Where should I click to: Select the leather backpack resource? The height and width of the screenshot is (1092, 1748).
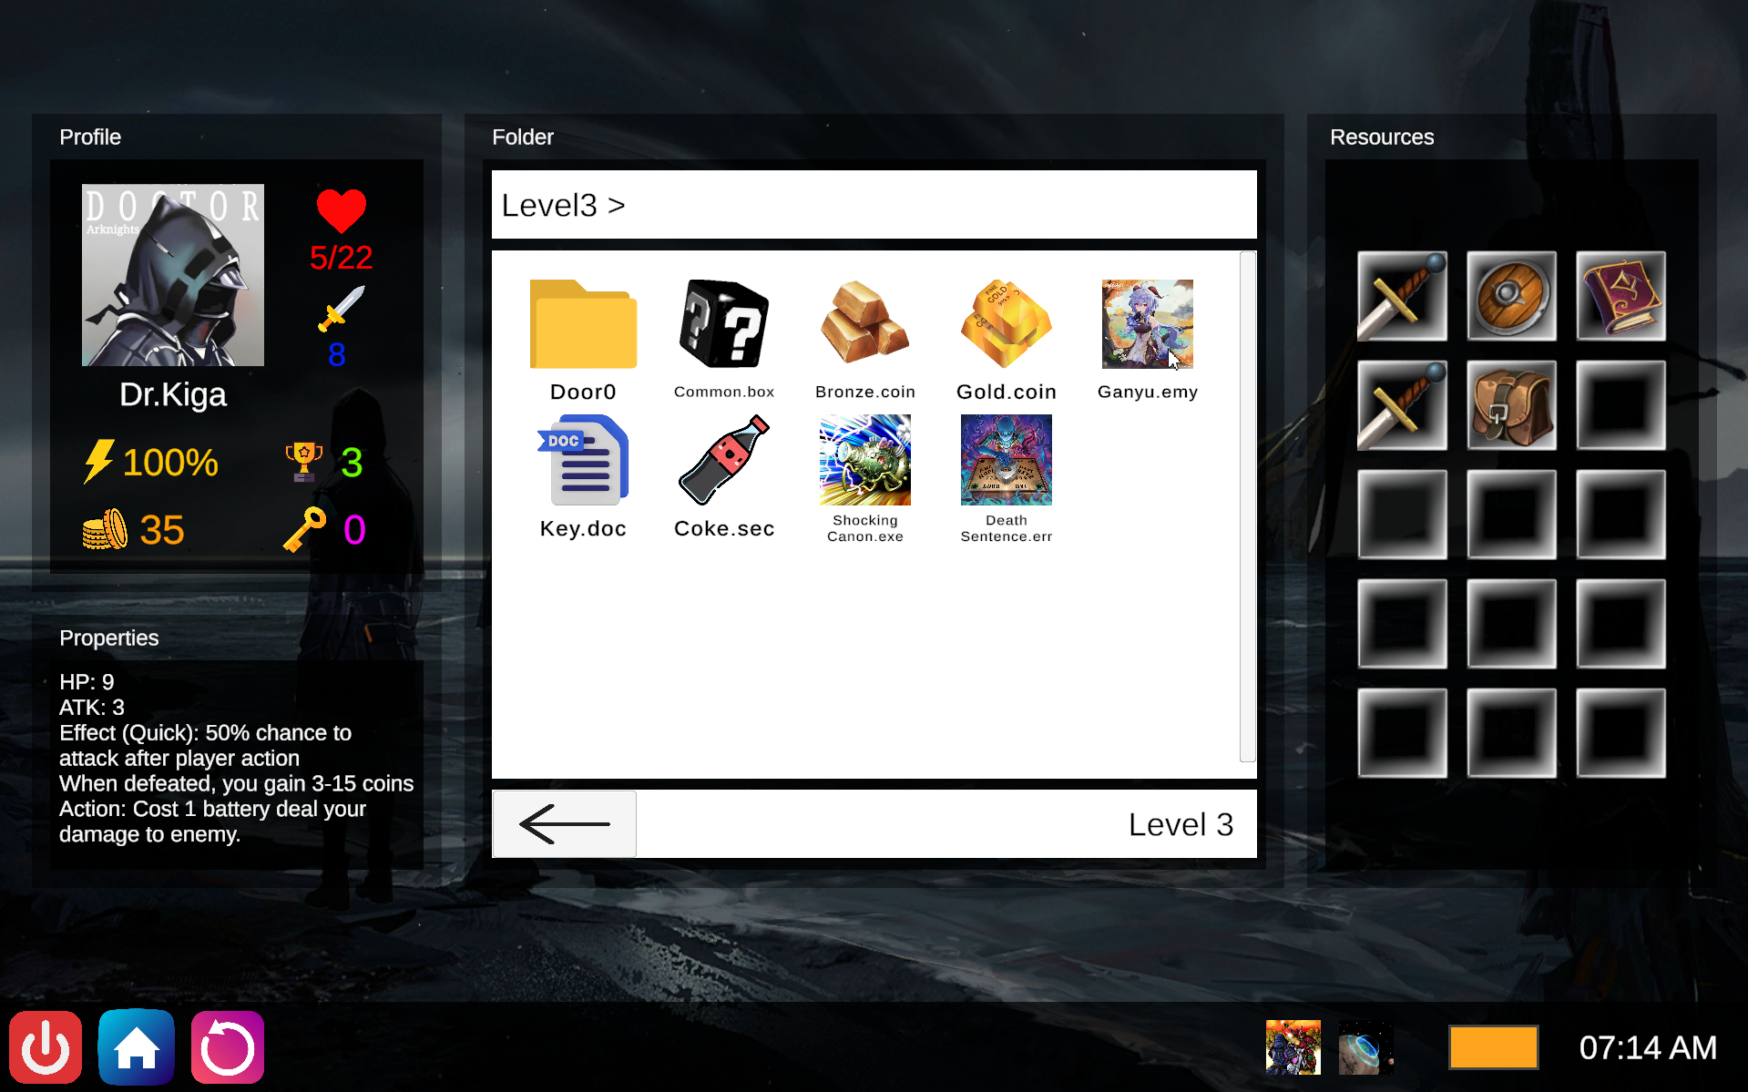pos(1511,405)
